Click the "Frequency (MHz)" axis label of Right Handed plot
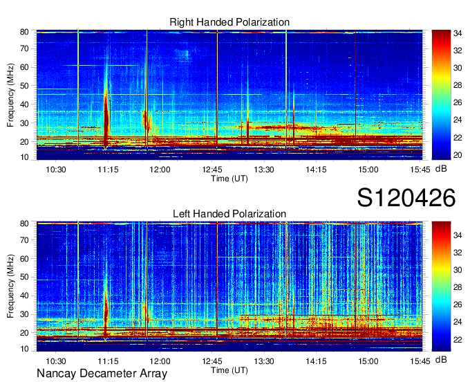Screen dimensions: 470x382 tap(10, 95)
